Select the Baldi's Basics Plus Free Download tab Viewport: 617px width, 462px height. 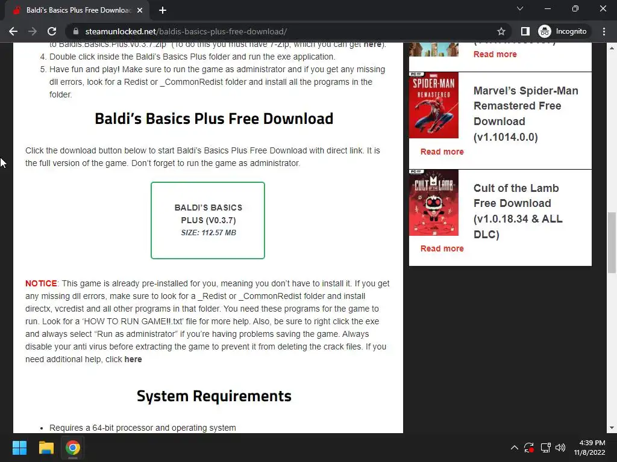[x=78, y=10]
